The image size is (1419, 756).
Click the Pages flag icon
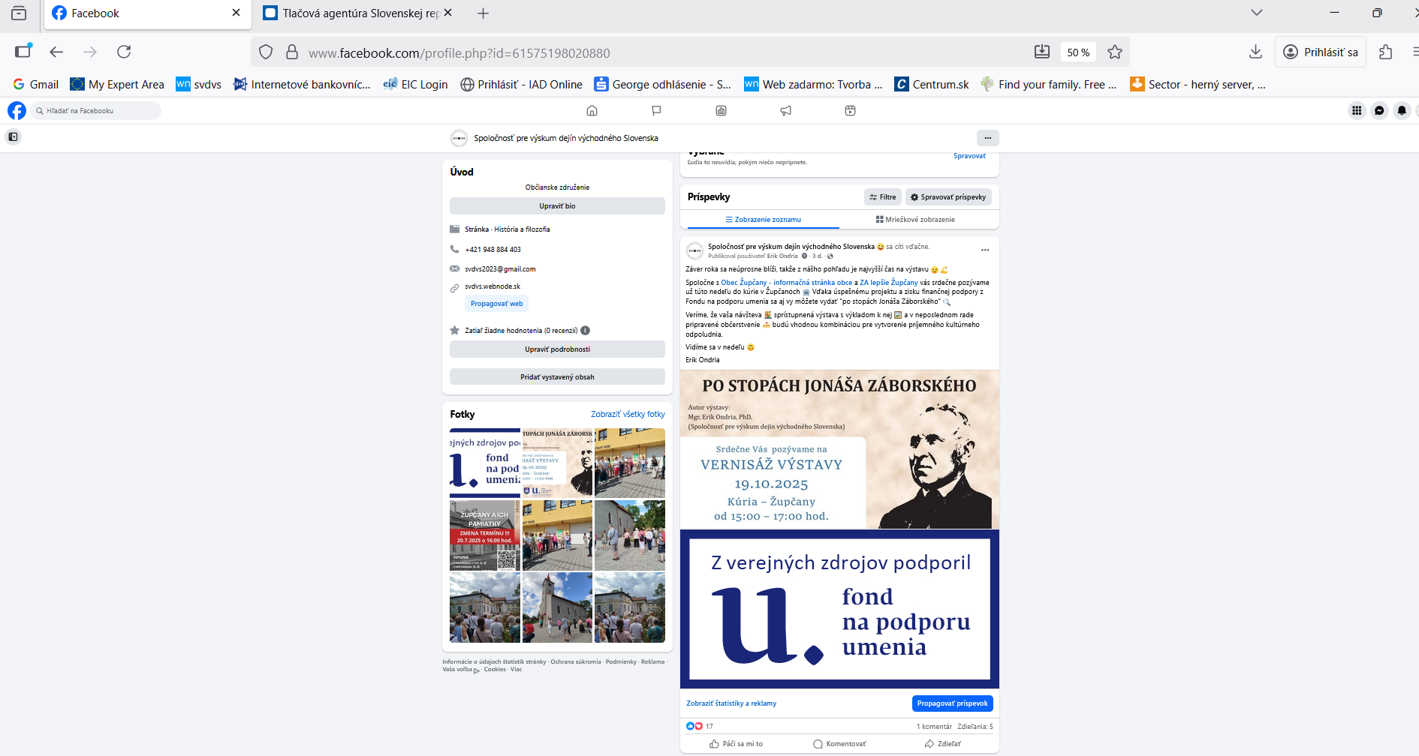tap(656, 111)
